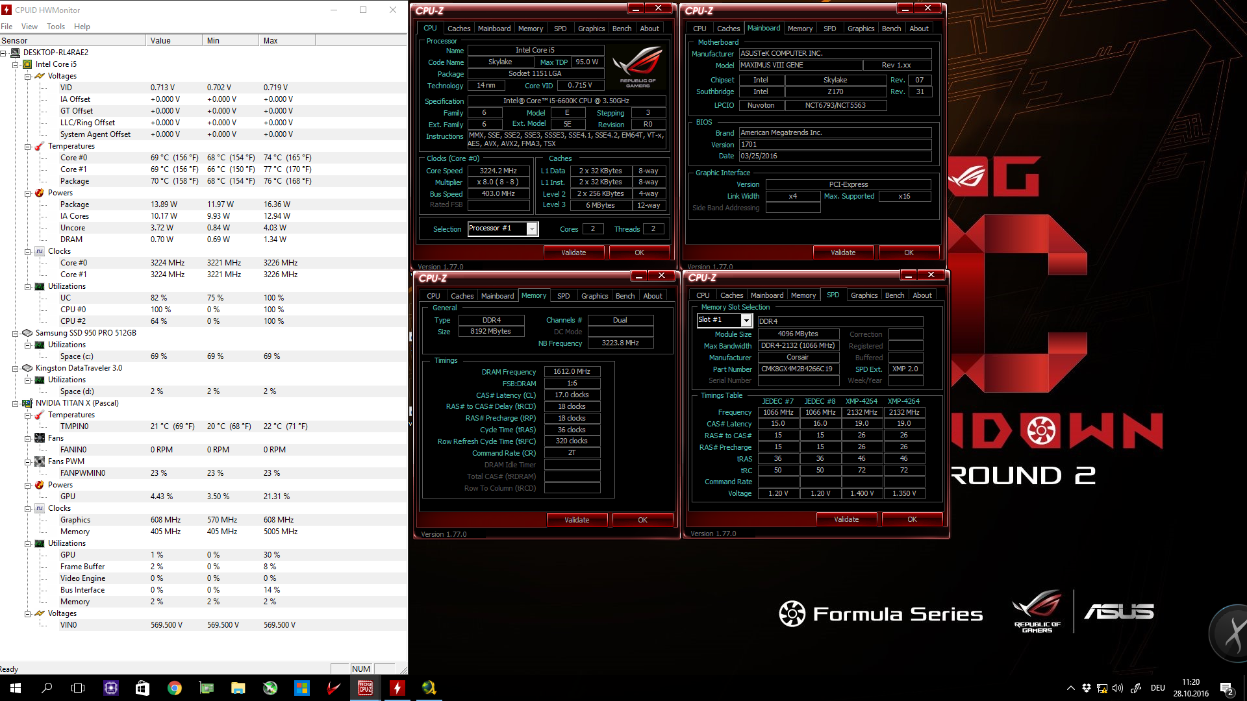Image resolution: width=1247 pixels, height=701 pixels.
Task: Open the HWMonitor View menu
Action: 29,27
